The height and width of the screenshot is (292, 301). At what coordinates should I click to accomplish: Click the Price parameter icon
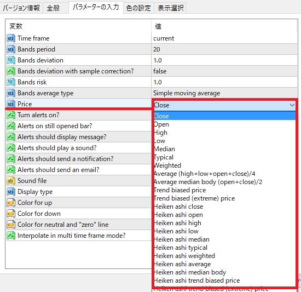tap(11, 104)
